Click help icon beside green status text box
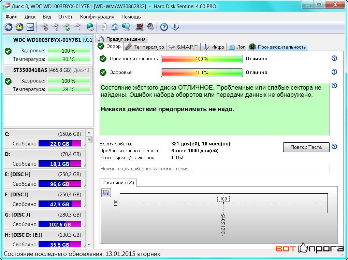Viewport: 348px width, 260px height. 334,86
